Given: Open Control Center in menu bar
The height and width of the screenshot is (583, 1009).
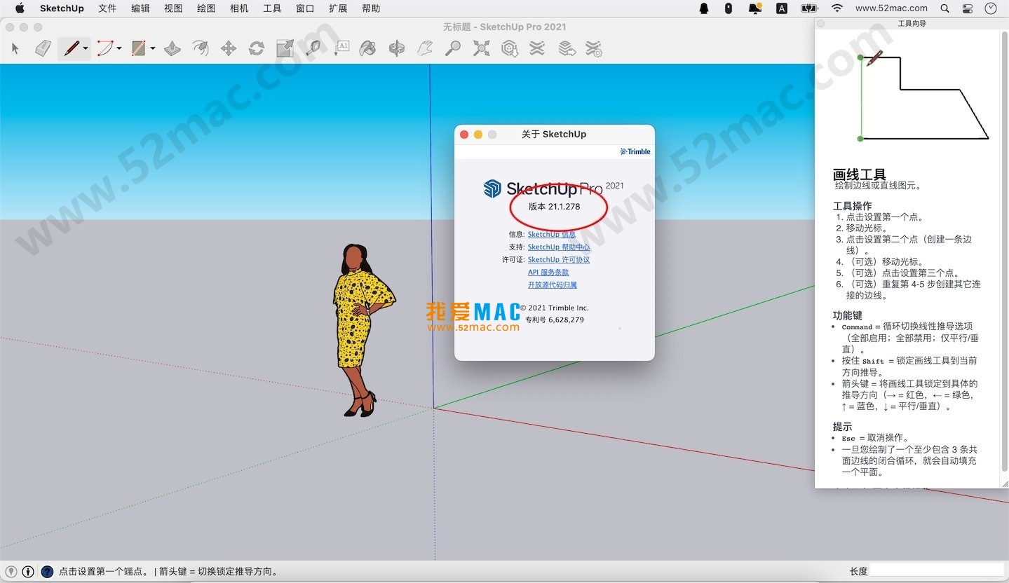Looking at the screenshot, I should [968, 8].
